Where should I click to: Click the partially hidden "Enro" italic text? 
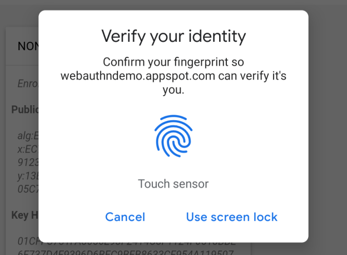[28, 85]
